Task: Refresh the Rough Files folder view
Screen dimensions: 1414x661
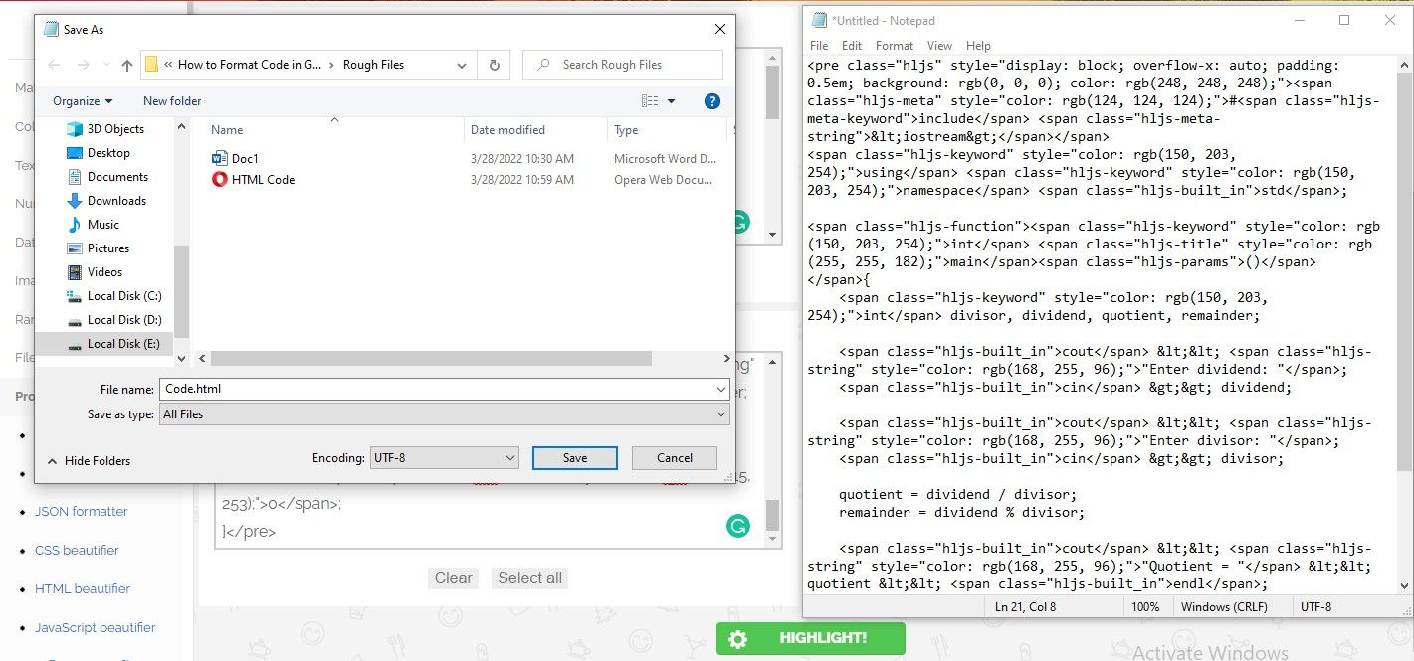Action: 494,64
